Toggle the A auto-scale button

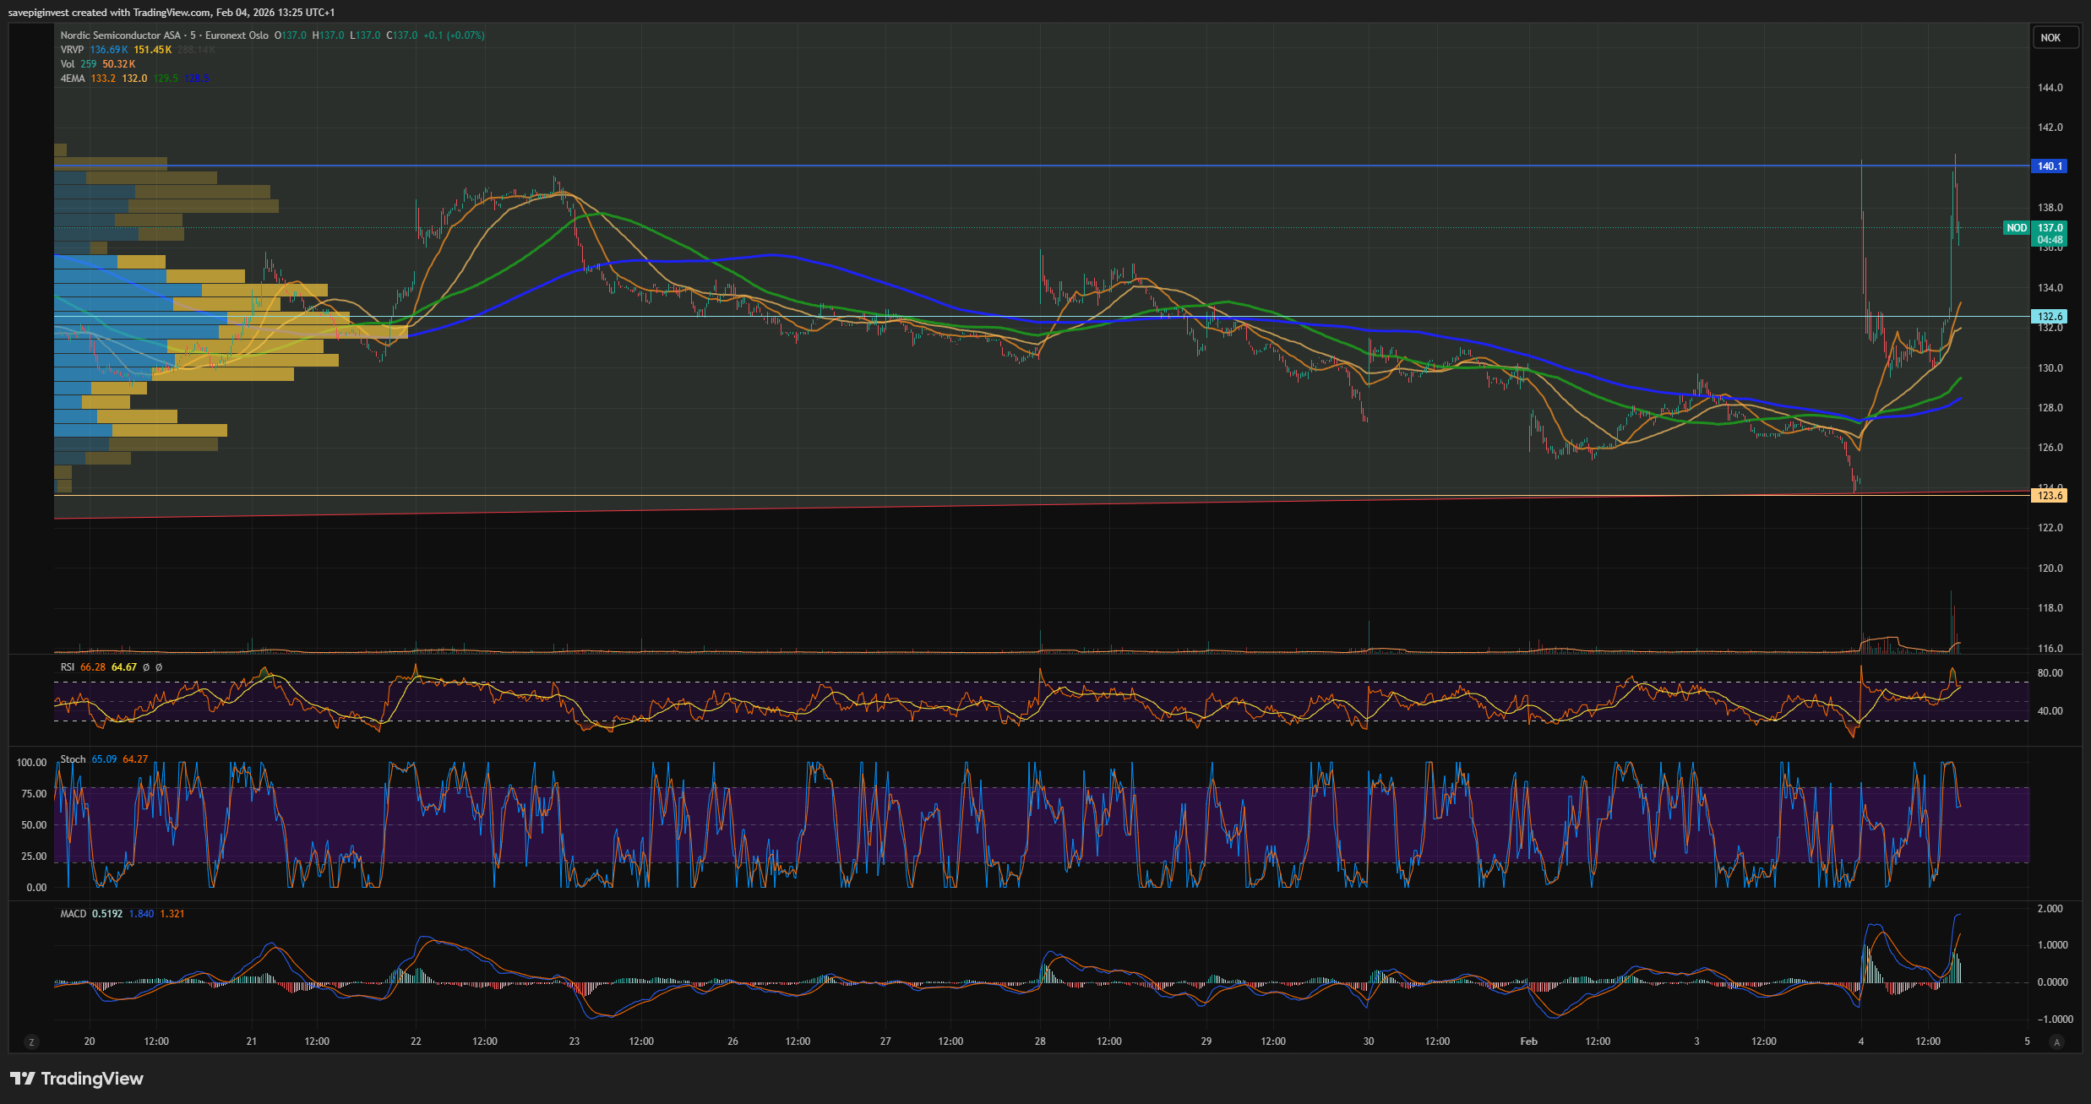point(2056,1041)
